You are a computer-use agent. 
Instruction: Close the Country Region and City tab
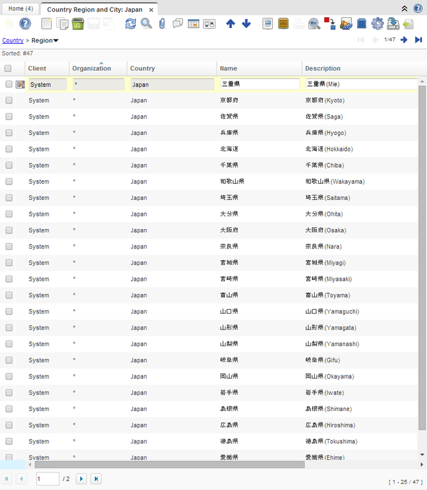pos(151,10)
